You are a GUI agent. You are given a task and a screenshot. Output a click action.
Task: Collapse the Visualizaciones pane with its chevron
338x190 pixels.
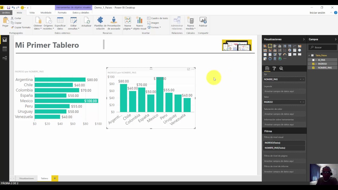click(304, 39)
